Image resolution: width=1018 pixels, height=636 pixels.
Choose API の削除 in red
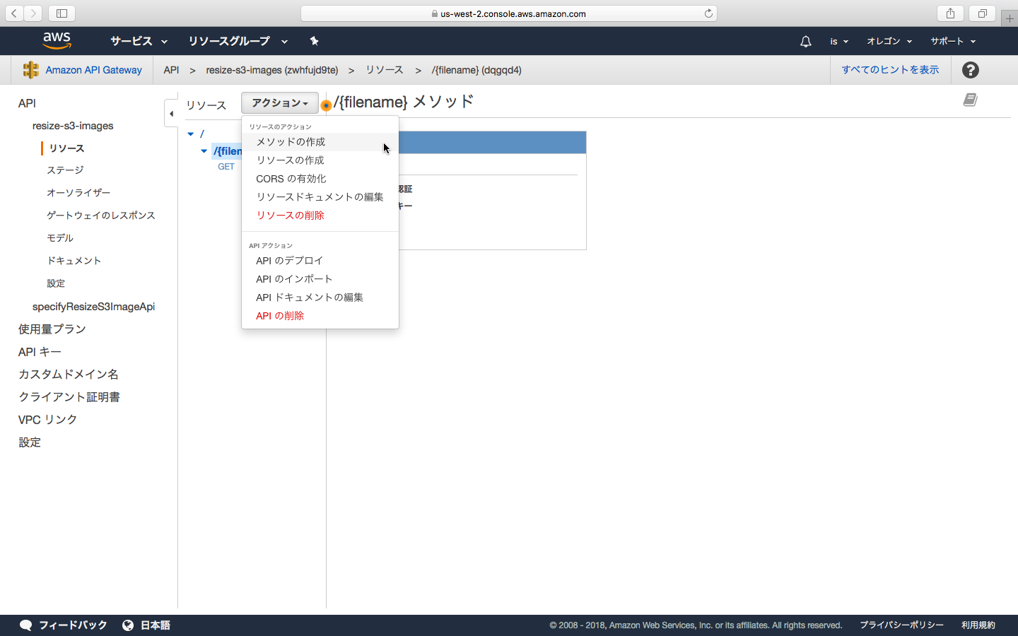[x=320, y=316]
